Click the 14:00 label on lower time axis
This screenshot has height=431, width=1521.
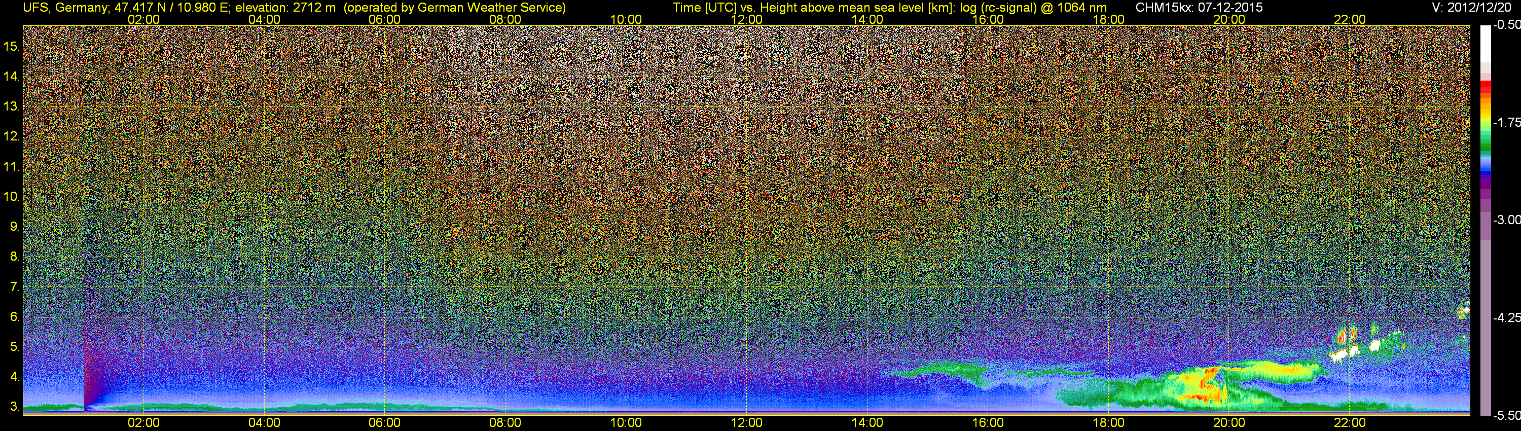[867, 423]
